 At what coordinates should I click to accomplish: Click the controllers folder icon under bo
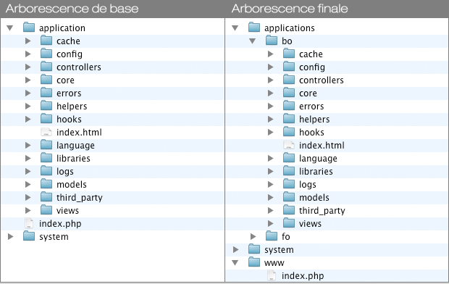click(289, 80)
